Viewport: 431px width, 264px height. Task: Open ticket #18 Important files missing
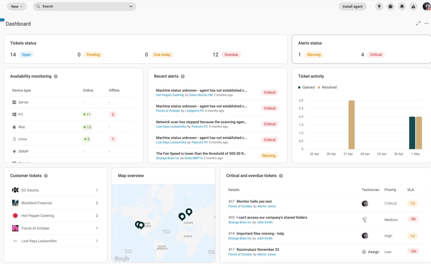(260, 233)
